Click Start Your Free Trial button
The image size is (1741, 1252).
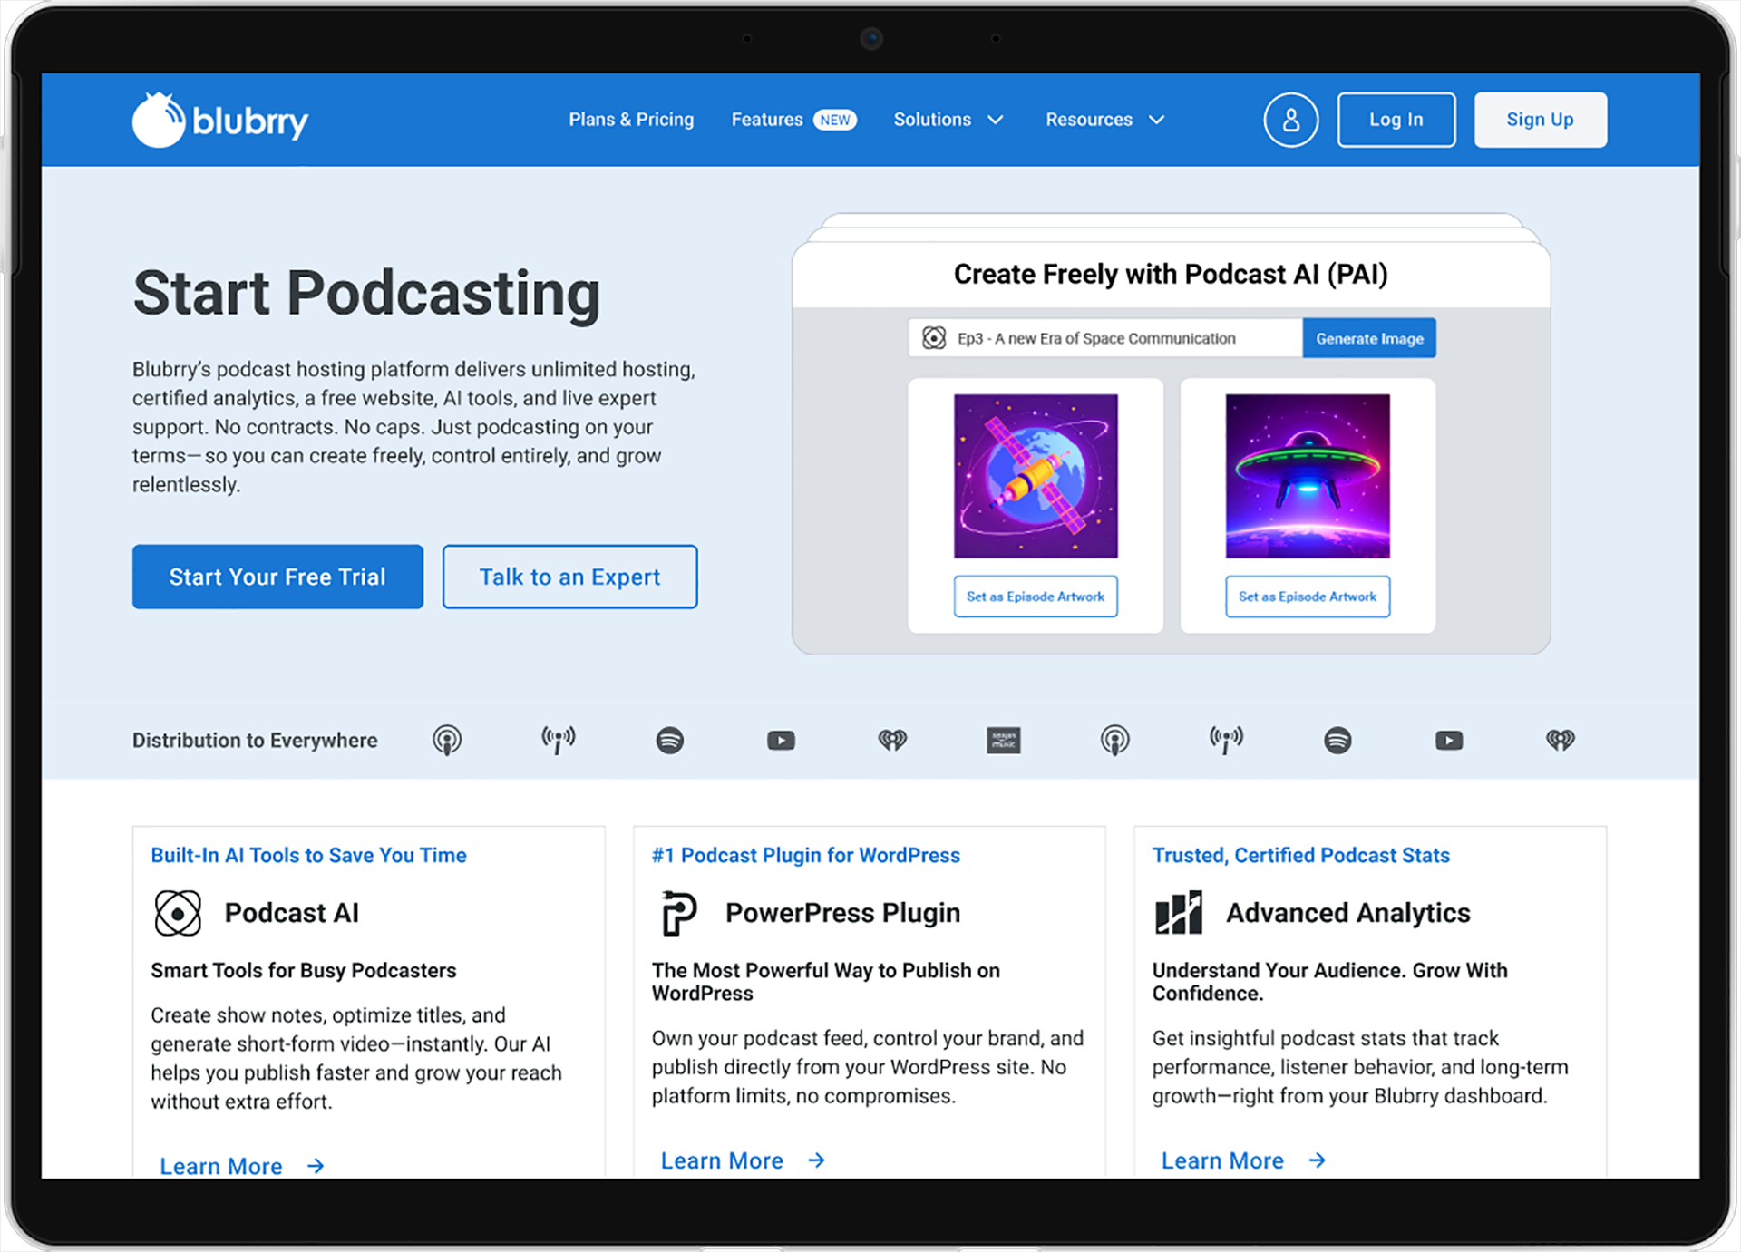[277, 577]
